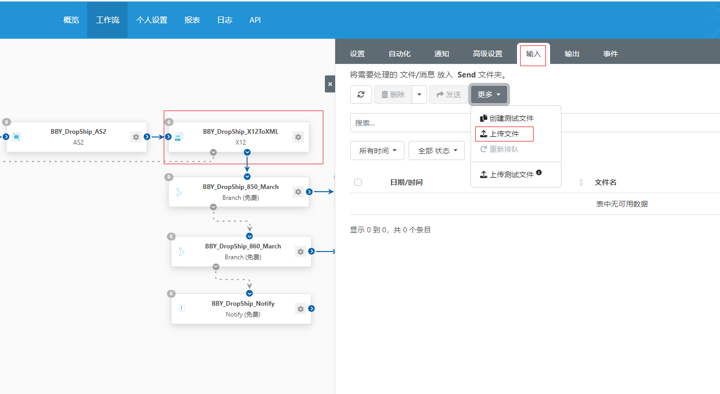Click right output port of BBY_DropShip_Notify
Image resolution: width=720 pixels, height=394 pixels.
pyautogui.click(x=311, y=309)
